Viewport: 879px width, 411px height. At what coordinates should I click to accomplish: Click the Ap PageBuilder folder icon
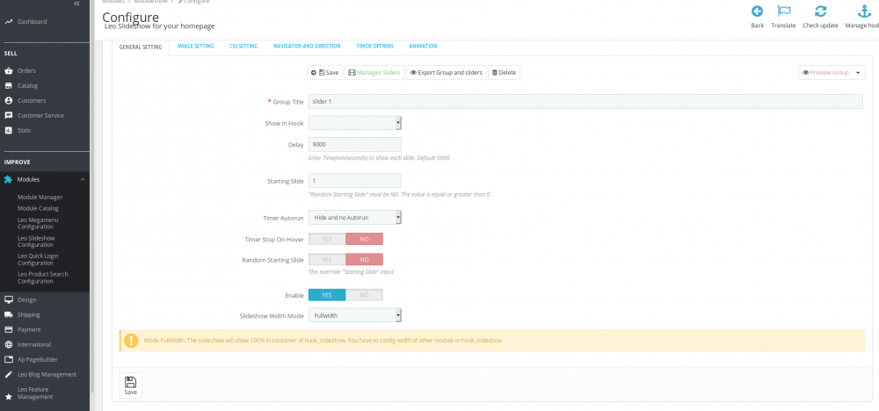(8, 359)
